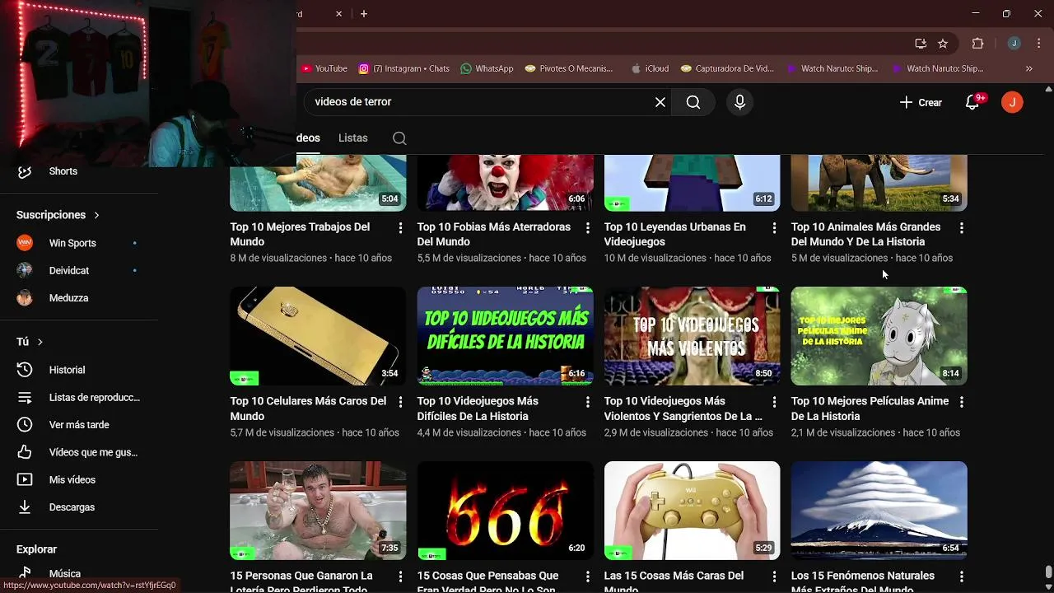The height and width of the screenshot is (593, 1054).
Task: Close the current browser tab
Action: 338,14
